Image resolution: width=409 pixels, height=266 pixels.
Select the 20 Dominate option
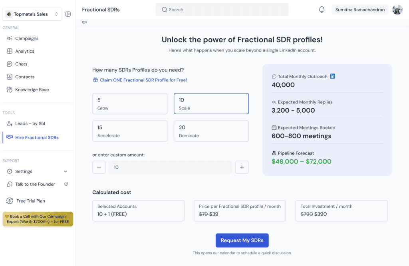pyautogui.click(x=211, y=131)
